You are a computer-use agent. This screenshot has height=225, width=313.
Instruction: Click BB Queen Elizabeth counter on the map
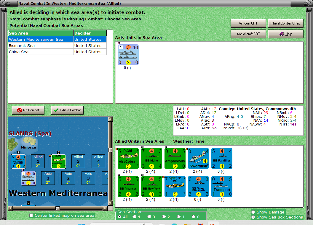[18, 161]
